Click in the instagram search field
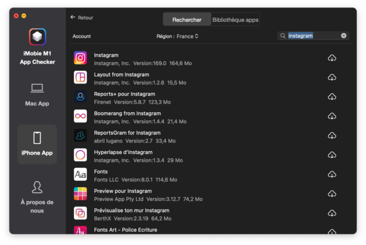The height and width of the screenshot is (245, 366). [313, 35]
